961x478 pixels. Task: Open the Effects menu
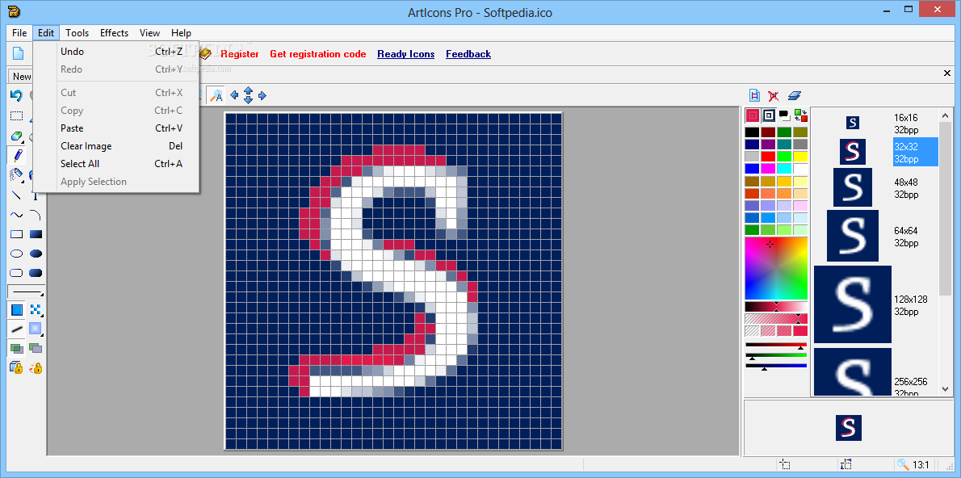tap(114, 33)
